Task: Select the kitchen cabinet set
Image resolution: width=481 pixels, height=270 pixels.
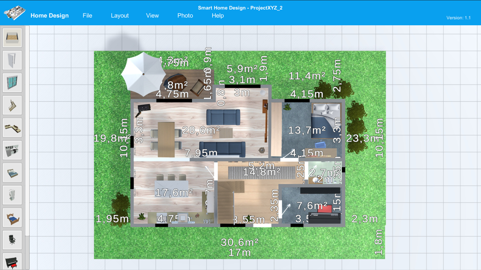Action: (12, 150)
